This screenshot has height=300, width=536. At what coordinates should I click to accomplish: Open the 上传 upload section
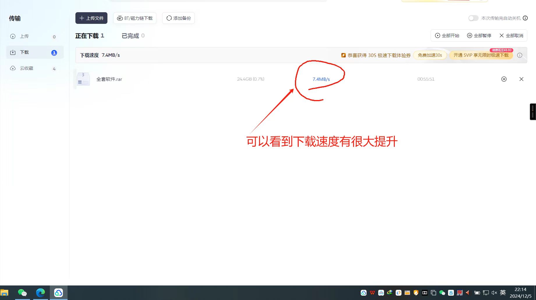click(x=24, y=36)
